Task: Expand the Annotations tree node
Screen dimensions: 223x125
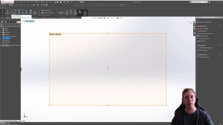Action: [x=1, y=32]
